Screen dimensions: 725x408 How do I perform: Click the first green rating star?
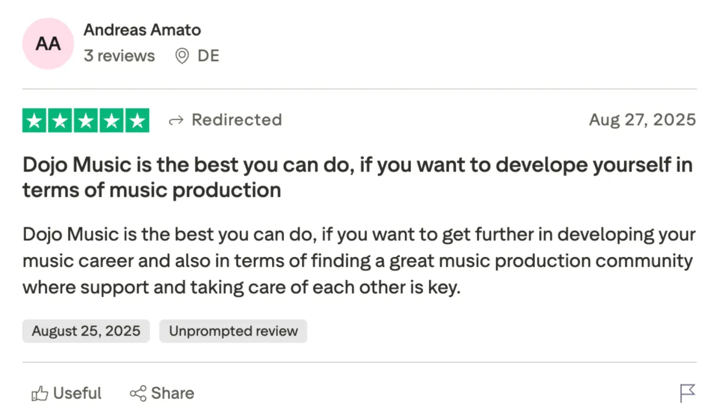[35, 120]
